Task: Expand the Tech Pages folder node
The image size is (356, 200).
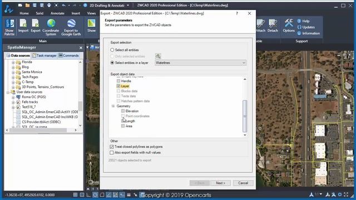Action: coord(13,77)
